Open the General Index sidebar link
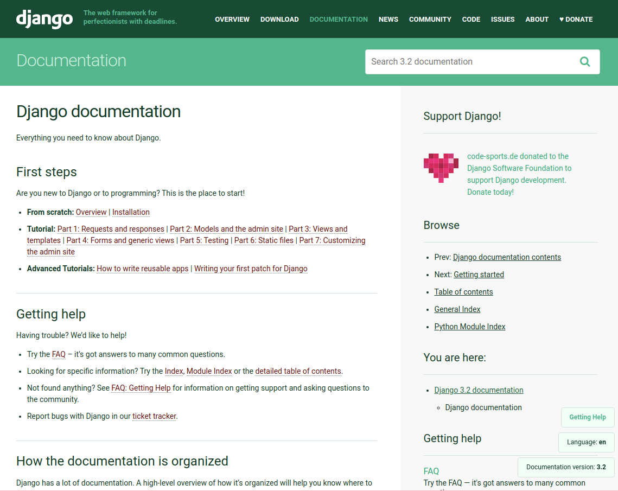Viewport: 618px width, 491px height. click(x=457, y=309)
